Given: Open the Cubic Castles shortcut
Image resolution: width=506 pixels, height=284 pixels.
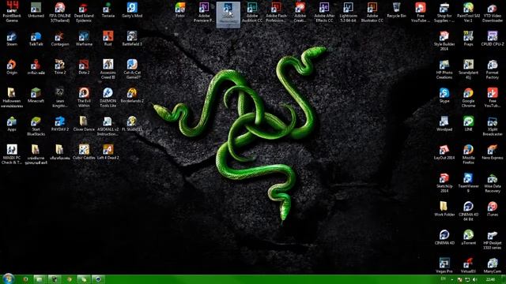Looking at the screenshot, I should (84, 152).
